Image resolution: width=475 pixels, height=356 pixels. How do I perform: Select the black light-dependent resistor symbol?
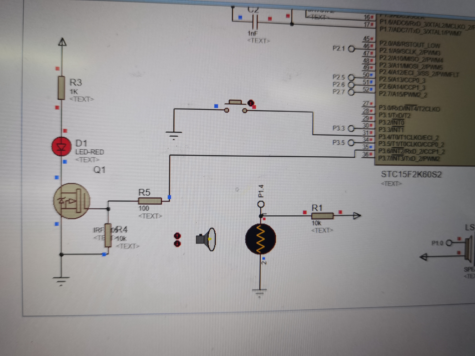point(261,239)
